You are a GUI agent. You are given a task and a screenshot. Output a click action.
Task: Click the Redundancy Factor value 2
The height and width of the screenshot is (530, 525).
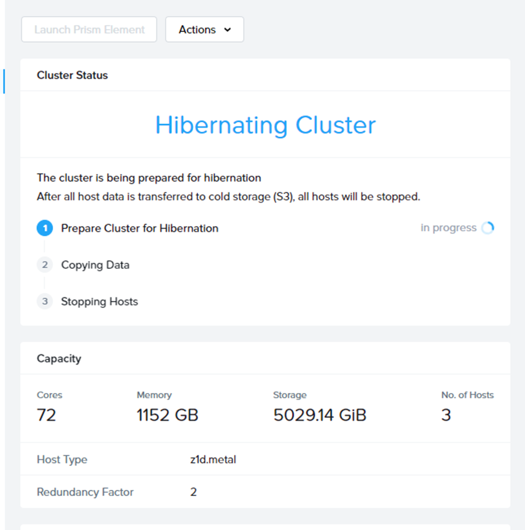pyautogui.click(x=193, y=492)
